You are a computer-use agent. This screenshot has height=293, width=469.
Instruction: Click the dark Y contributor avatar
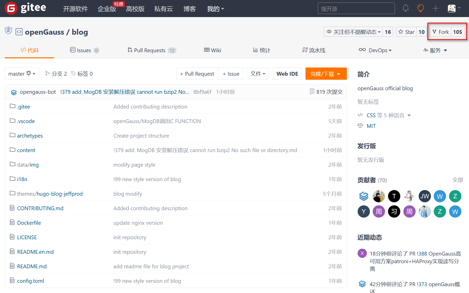coord(364,211)
